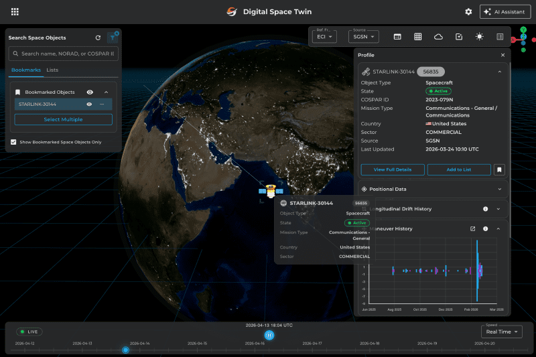Screen dimensions: 536x357
Task: Switch to the Bookmarks tab
Action: coord(26,70)
